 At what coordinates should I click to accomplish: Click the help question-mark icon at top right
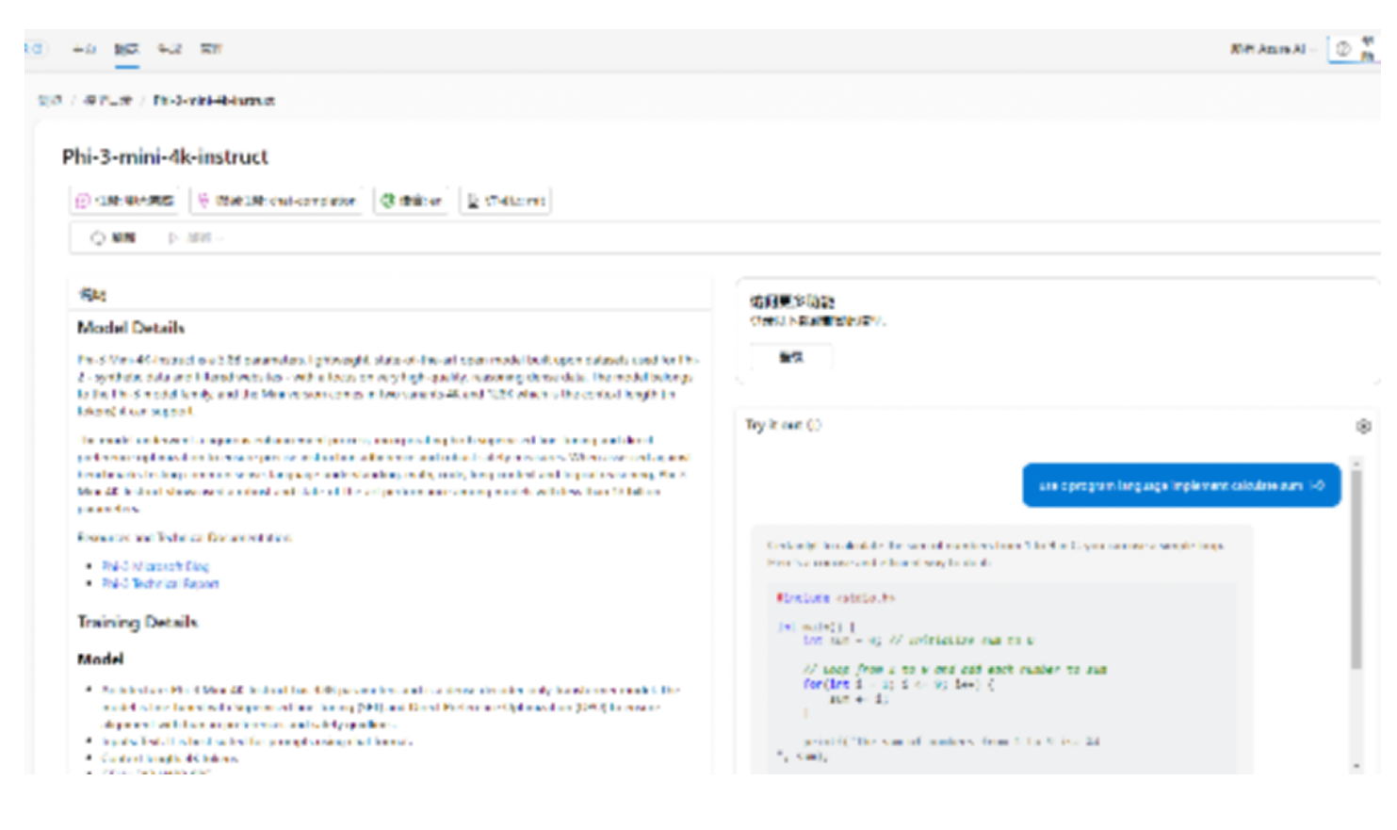coord(1343,49)
